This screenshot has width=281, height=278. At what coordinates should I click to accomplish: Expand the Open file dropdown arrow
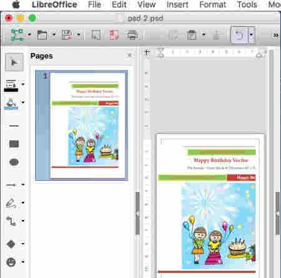pyautogui.click(x=54, y=35)
